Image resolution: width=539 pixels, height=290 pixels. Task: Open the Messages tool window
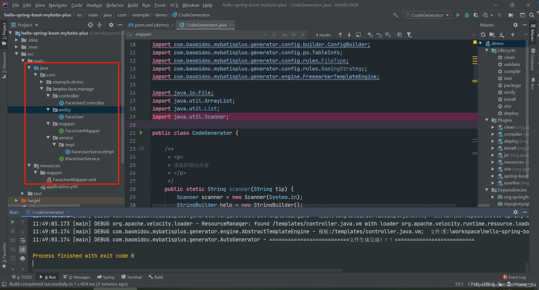coord(77,277)
